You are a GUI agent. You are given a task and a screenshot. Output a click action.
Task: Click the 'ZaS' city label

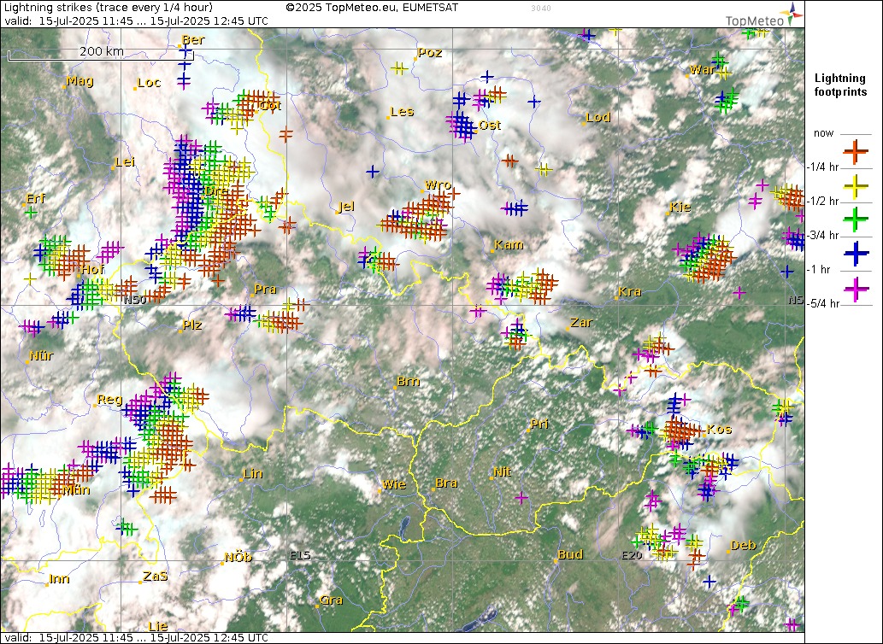(x=155, y=576)
